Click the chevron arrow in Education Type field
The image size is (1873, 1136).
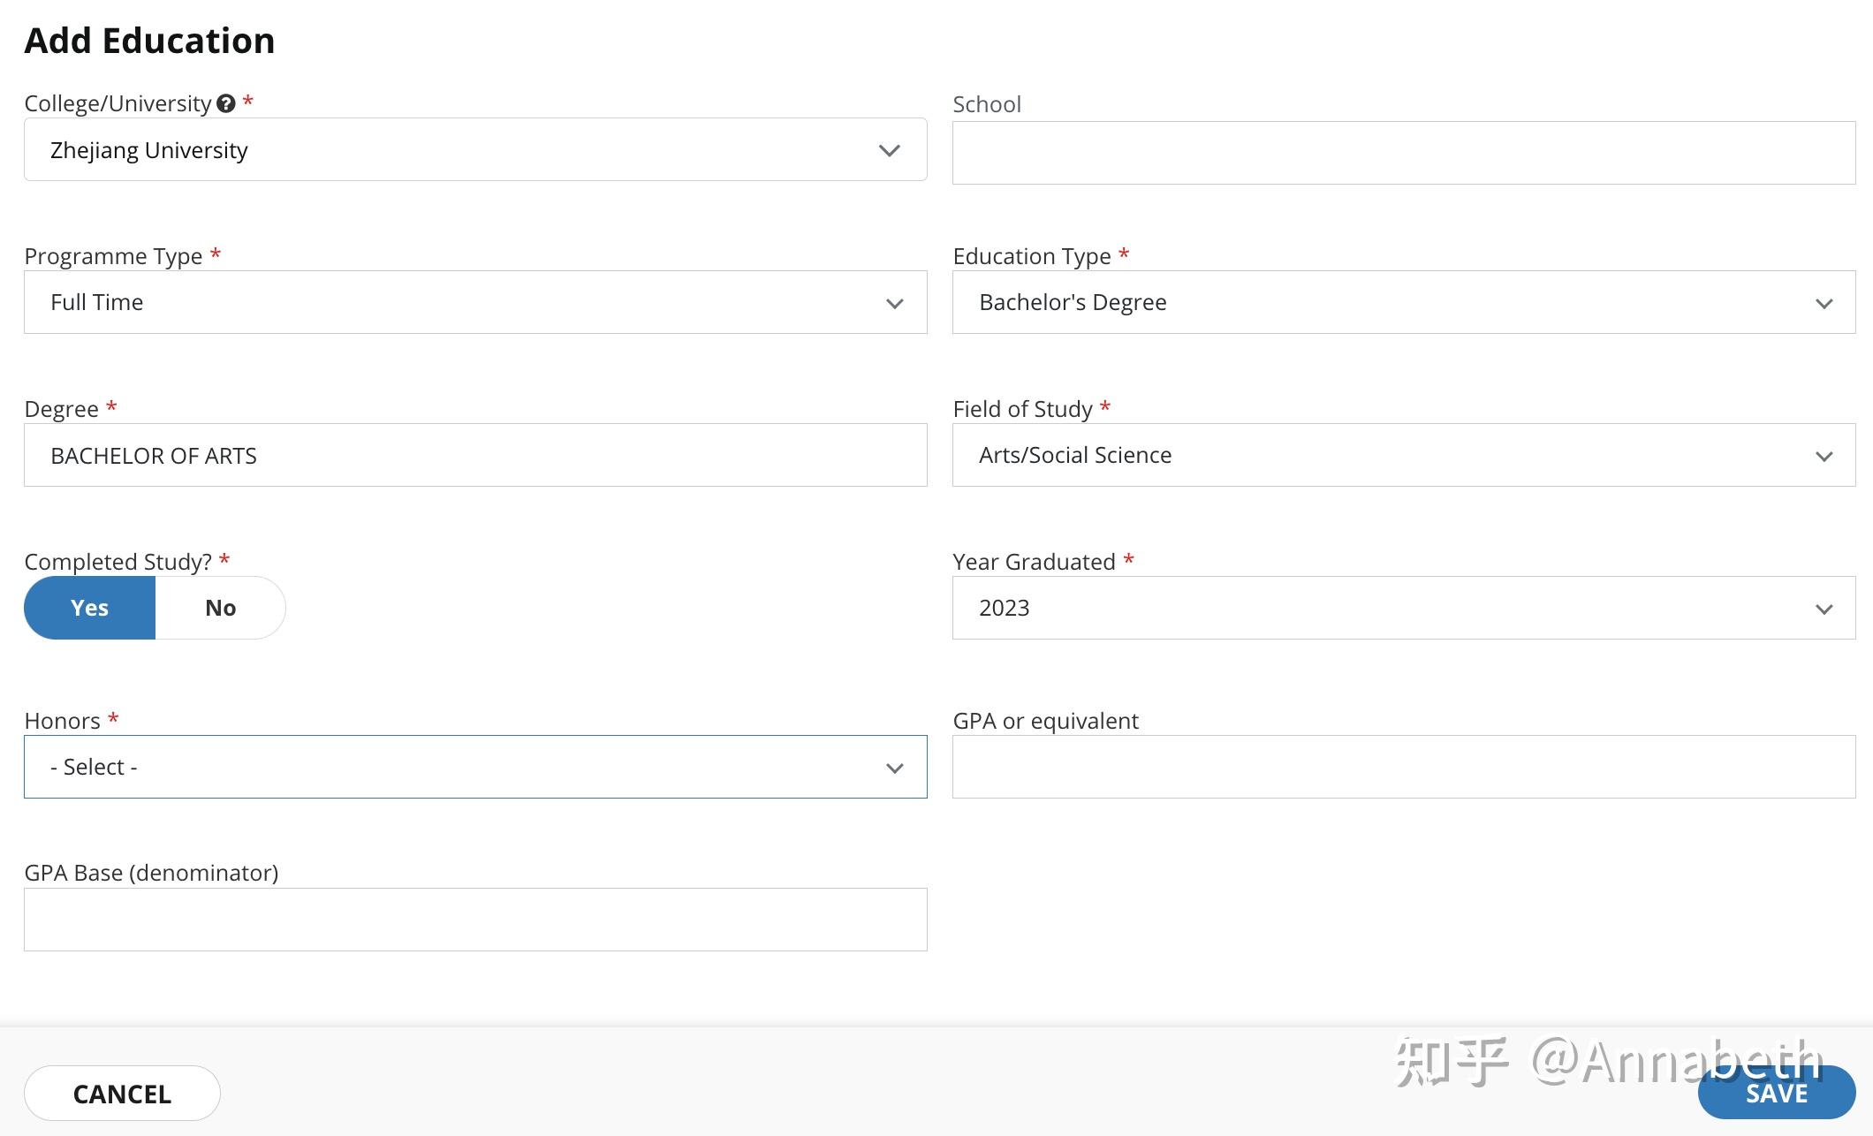click(1824, 304)
